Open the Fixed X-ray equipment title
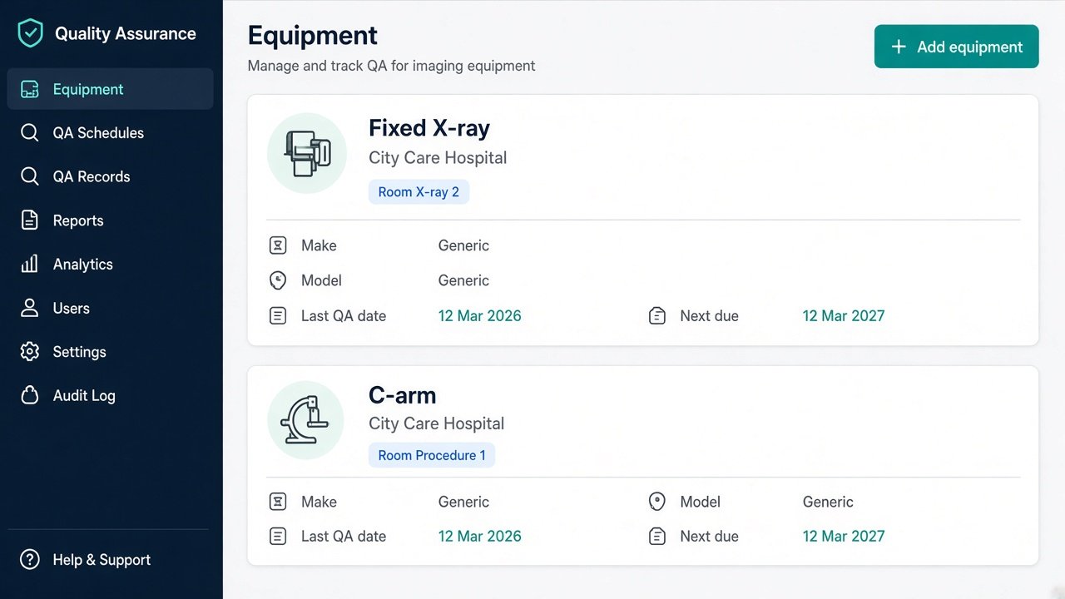1065x599 pixels. 429,128
